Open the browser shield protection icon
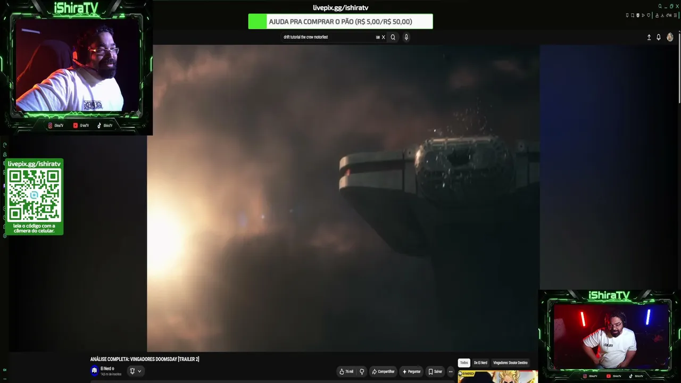Viewport: 681px width, 383px height. coord(638,15)
